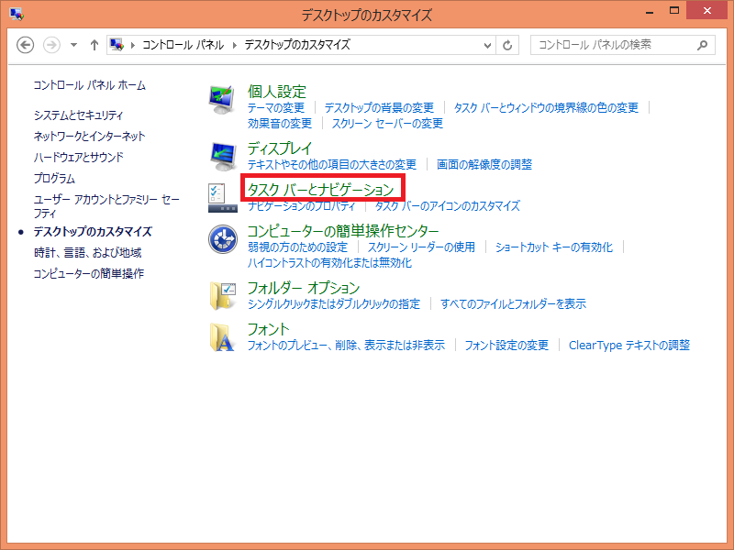
Task: Navigate up with the up-arrow icon
Action: (x=94, y=44)
